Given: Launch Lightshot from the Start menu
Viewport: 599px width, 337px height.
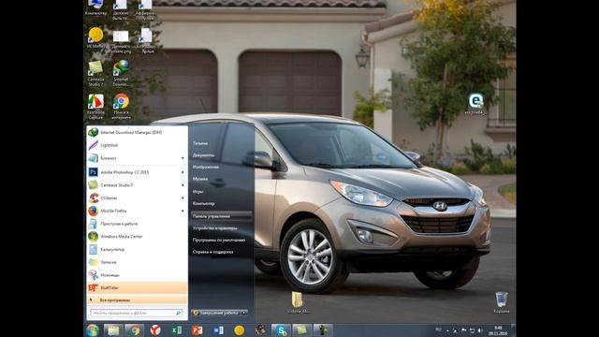Looking at the screenshot, I should click(x=138, y=145).
